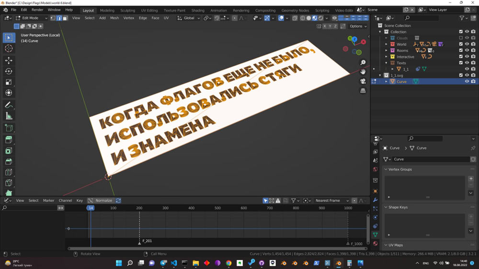Click the camera view gizmo icon
Viewport: 479px width, 269px height.
click(363, 81)
